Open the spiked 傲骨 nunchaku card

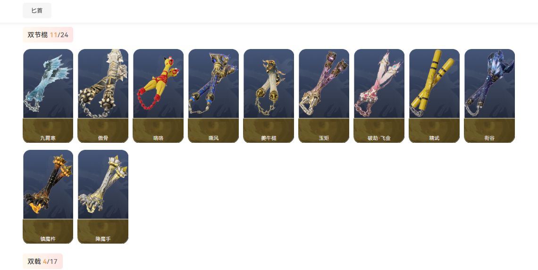(103, 96)
